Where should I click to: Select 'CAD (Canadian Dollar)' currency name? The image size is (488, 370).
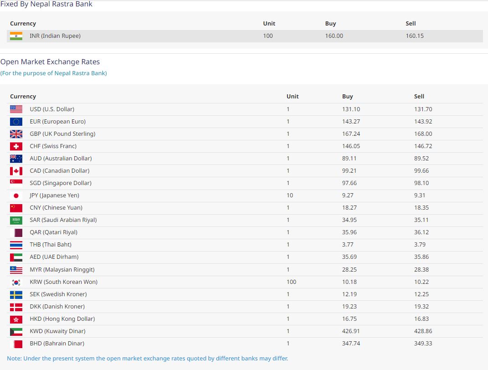point(59,170)
